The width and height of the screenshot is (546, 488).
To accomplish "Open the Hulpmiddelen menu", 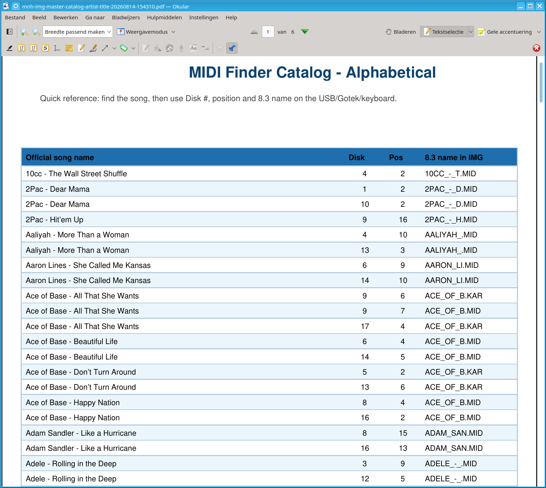I will pos(165,18).
